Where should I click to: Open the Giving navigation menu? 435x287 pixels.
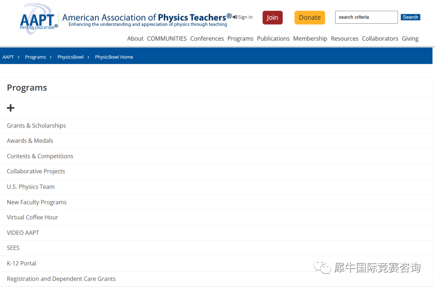tap(410, 39)
